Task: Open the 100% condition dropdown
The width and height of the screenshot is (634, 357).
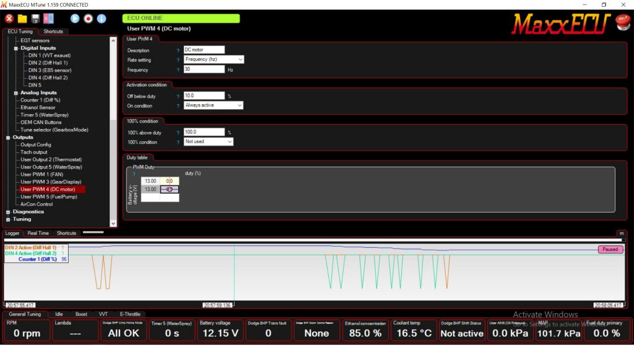Action: pyautogui.click(x=208, y=142)
